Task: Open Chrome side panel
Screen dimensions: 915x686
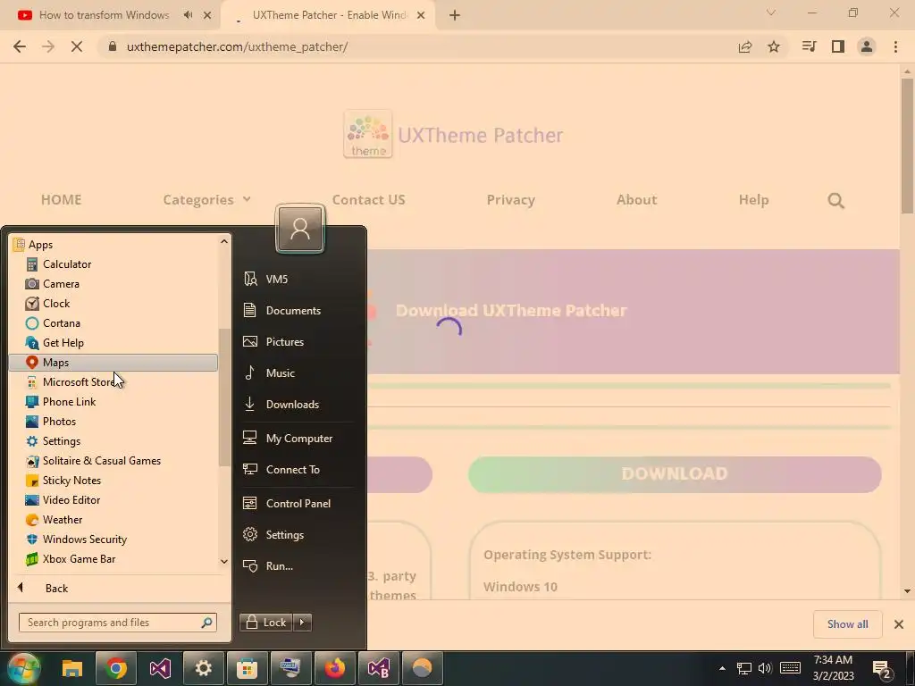Action: [838, 46]
